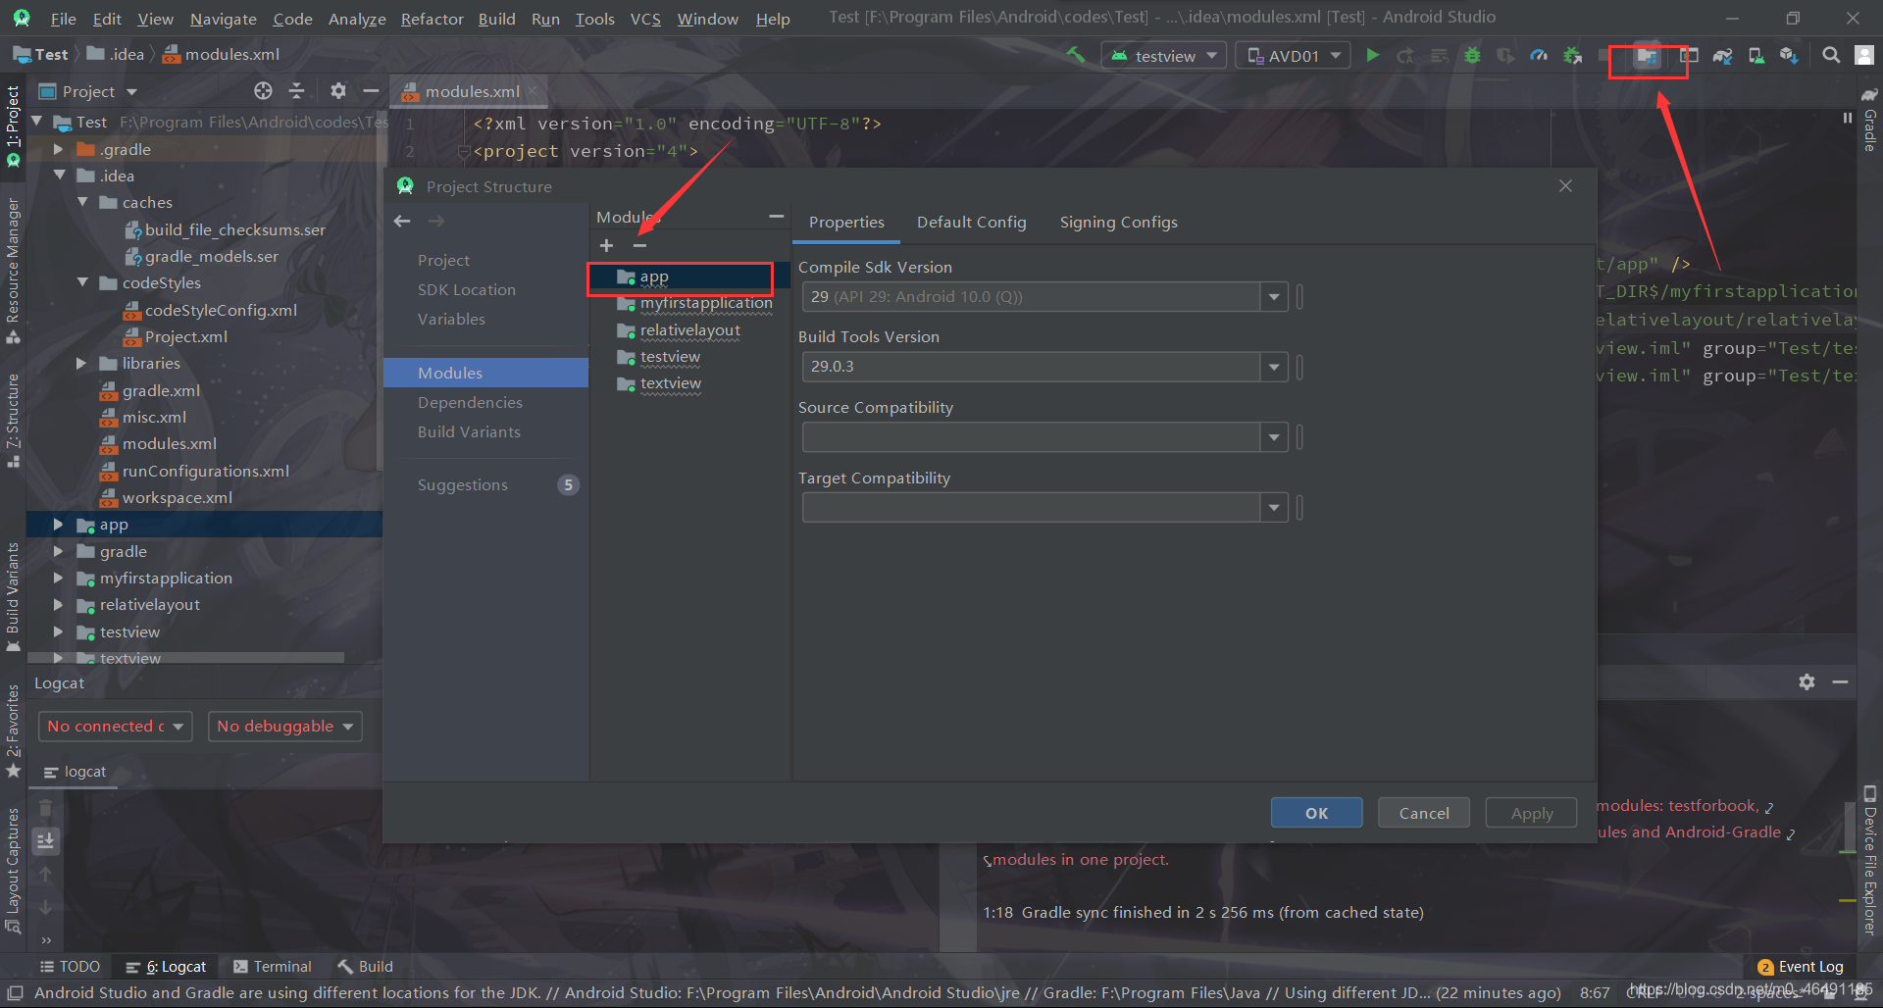Open Target Compatibility dropdown

coord(1273,508)
